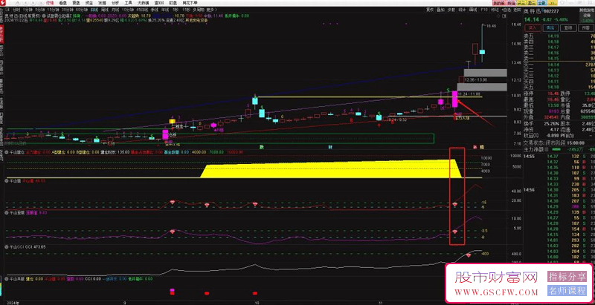The image size is (595, 305).
Task: Switch chart to 月线 period
Action: pyautogui.click(x=115, y=9)
